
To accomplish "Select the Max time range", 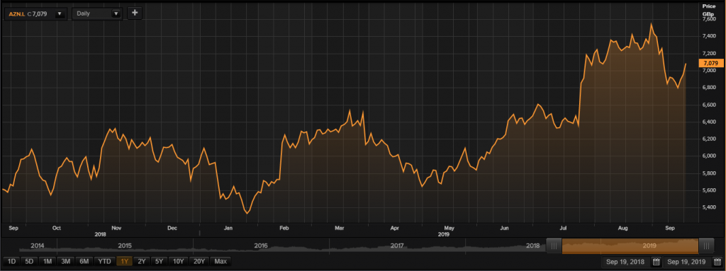I will (221, 261).
